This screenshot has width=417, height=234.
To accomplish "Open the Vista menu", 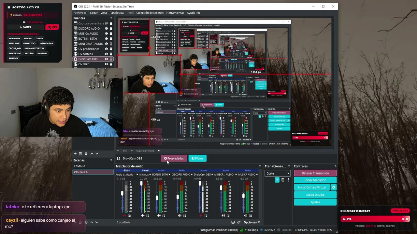I will (x=104, y=13).
